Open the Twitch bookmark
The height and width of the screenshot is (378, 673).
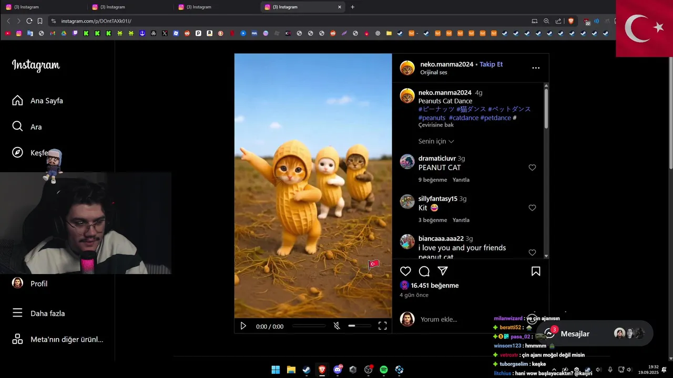coord(75,33)
